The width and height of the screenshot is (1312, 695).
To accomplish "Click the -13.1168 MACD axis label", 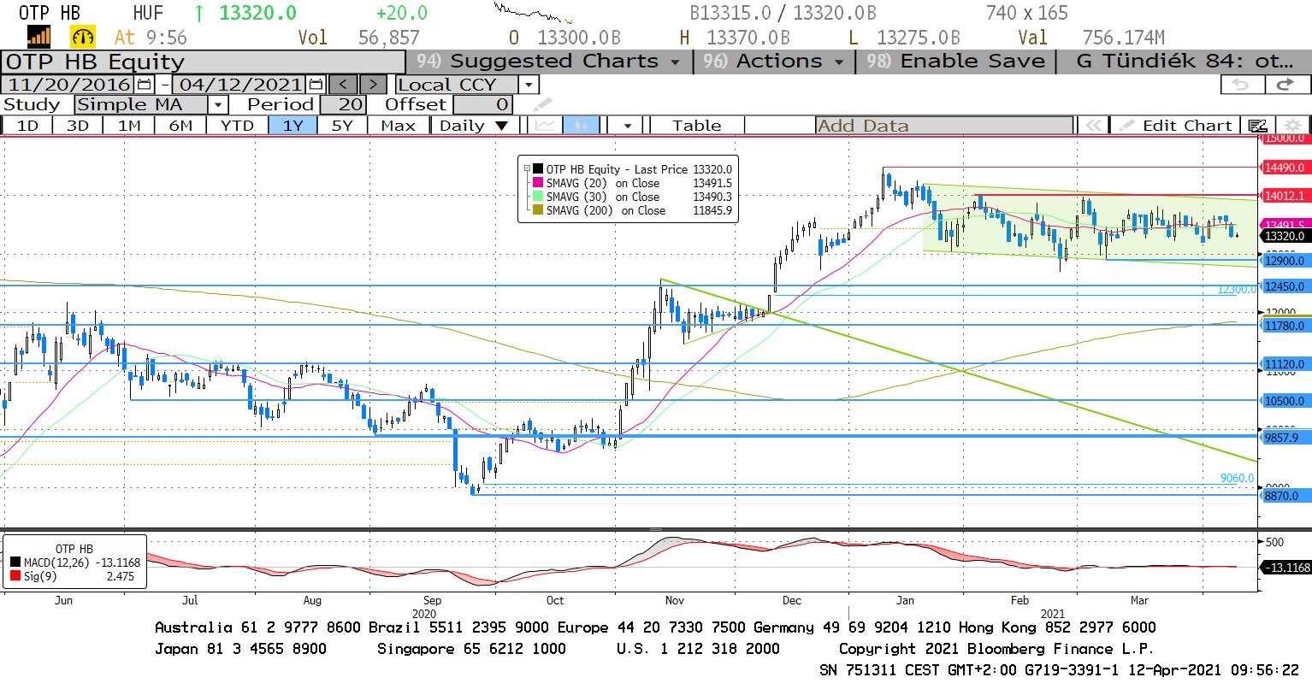I will point(1286,568).
